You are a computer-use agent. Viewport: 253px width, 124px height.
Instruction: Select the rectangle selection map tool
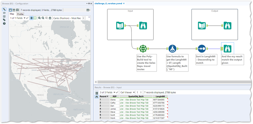click(x=35, y=18)
